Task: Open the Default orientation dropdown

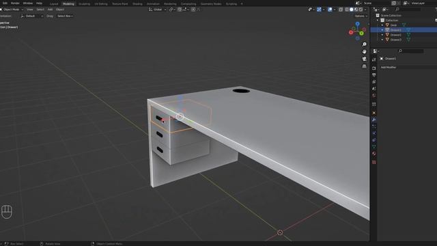Action: coord(32,16)
